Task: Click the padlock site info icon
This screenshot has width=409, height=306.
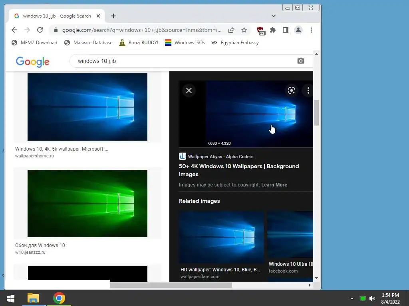Action: point(56,30)
